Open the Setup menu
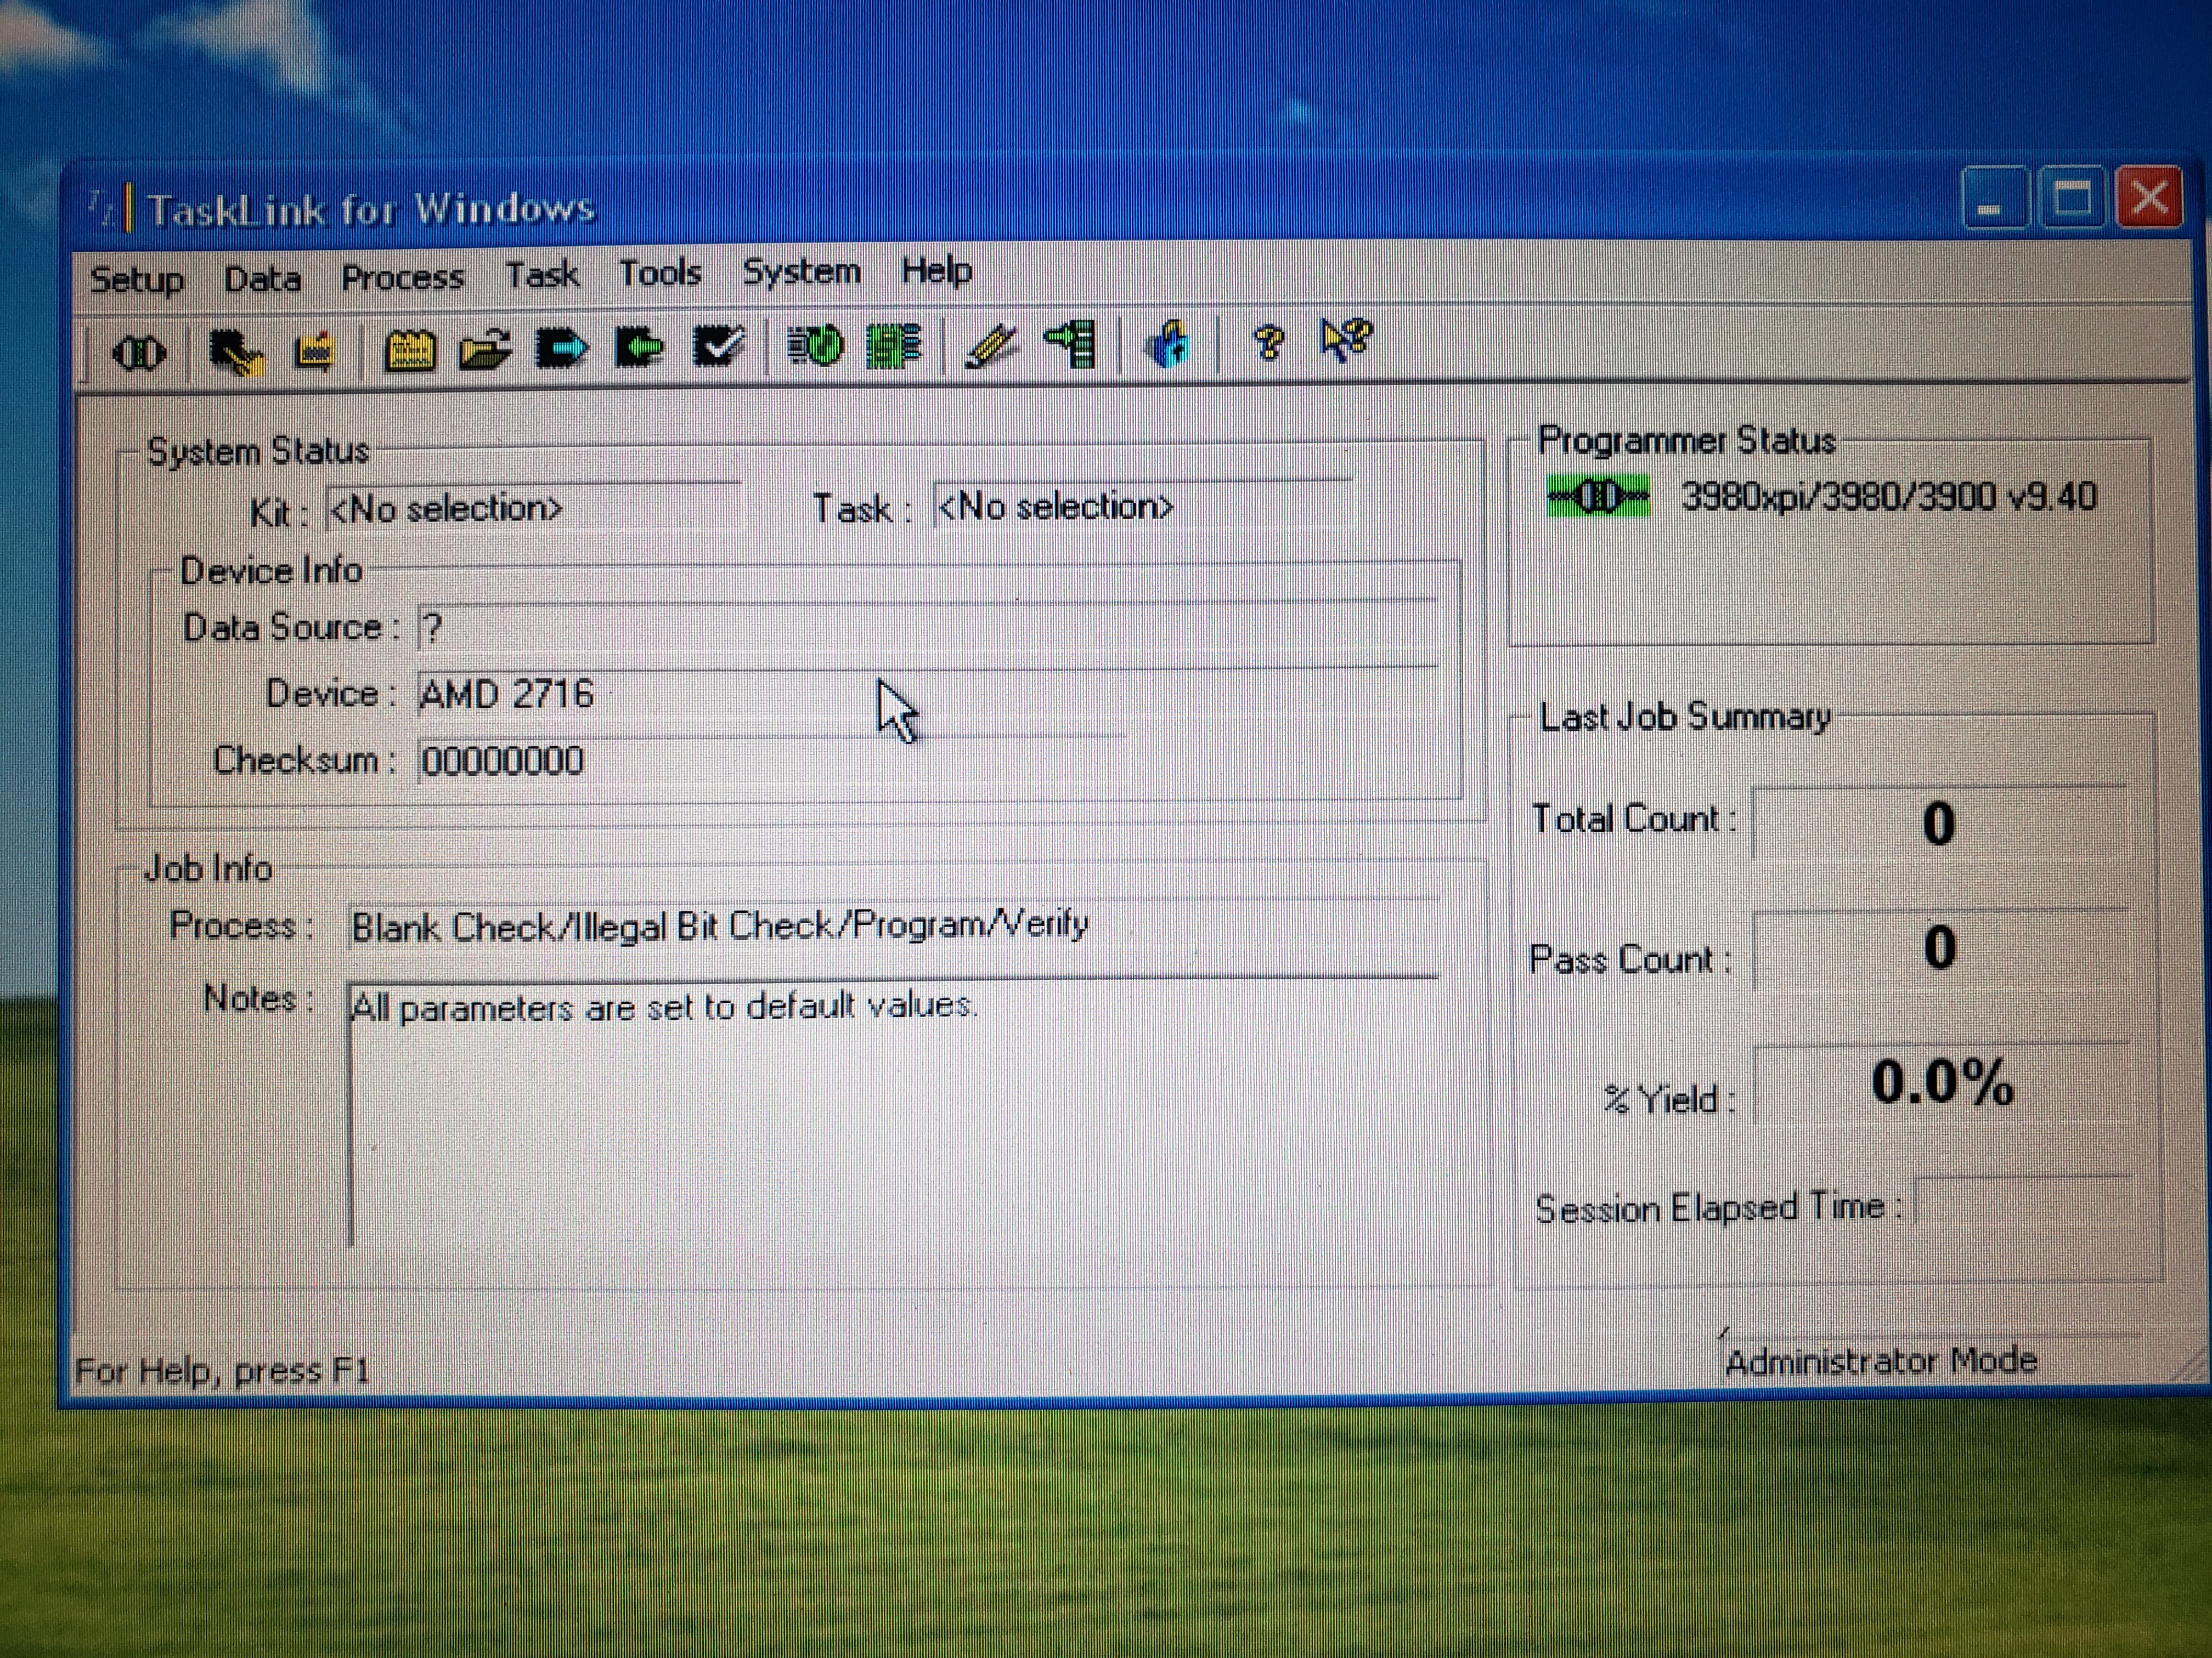 click(137, 279)
